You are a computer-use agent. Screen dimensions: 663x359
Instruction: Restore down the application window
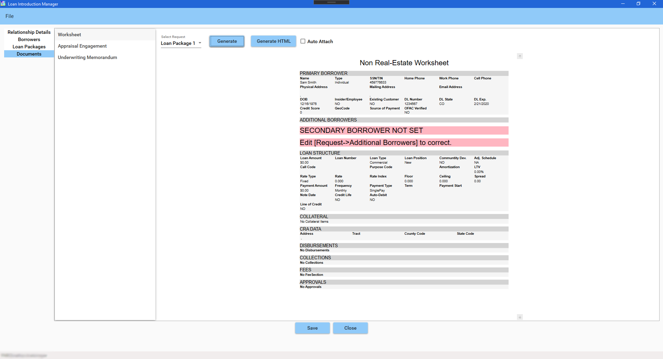coord(638,4)
